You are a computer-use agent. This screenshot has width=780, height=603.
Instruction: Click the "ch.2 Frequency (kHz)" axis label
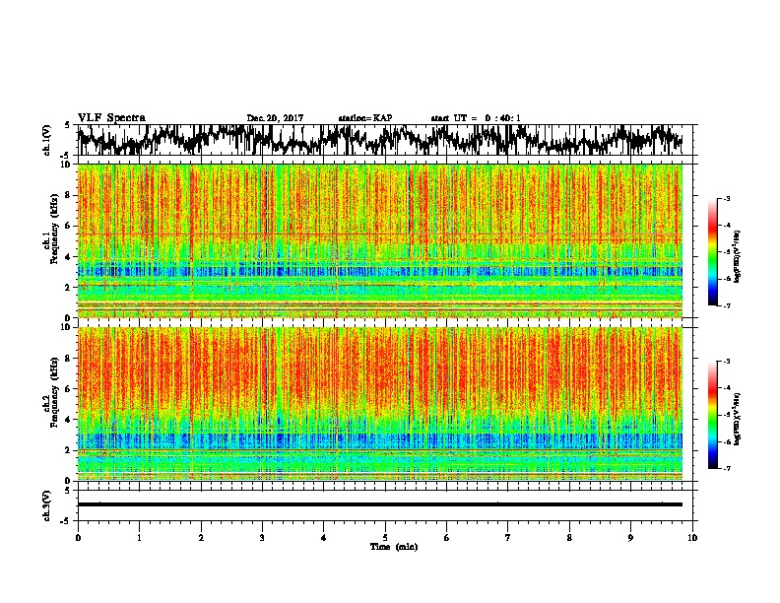[51, 392]
